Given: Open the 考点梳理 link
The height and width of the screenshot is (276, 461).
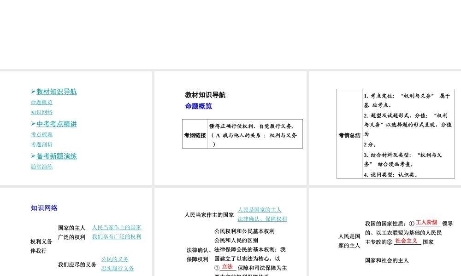Looking at the screenshot, I should click(x=41, y=134).
